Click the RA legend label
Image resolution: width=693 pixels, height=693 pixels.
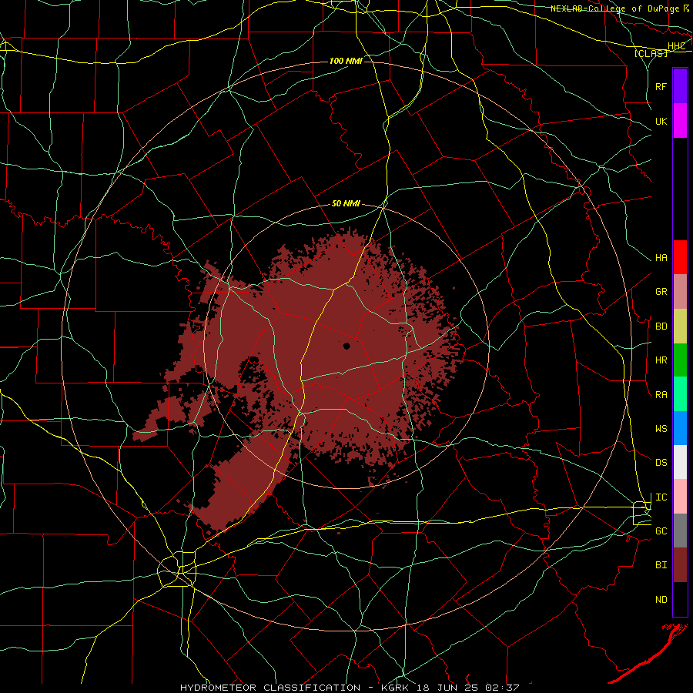661,395
